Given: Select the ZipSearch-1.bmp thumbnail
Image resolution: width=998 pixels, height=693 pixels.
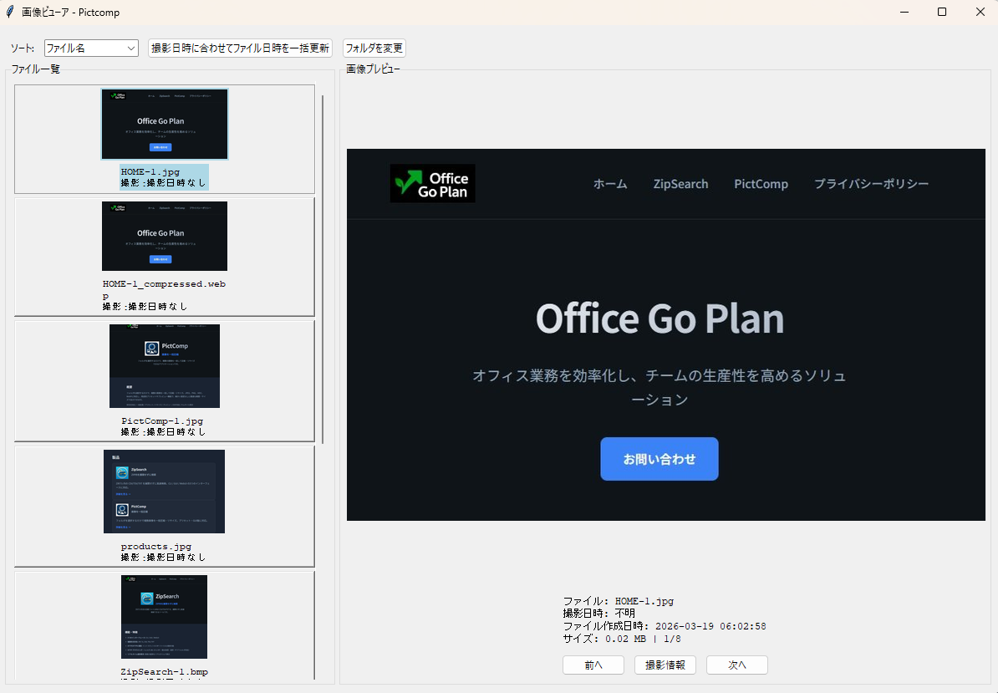Looking at the screenshot, I should pos(164,617).
